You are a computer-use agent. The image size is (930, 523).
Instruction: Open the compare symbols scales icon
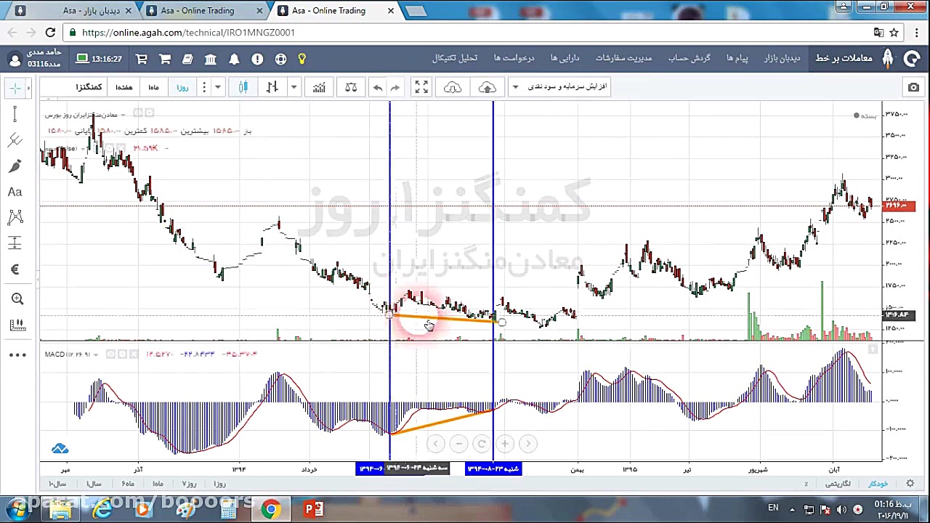pyautogui.click(x=351, y=87)
